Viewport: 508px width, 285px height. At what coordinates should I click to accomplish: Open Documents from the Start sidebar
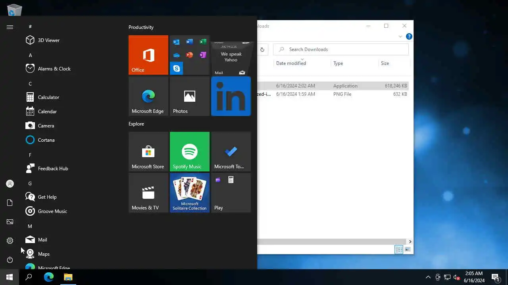click(10, 203)
